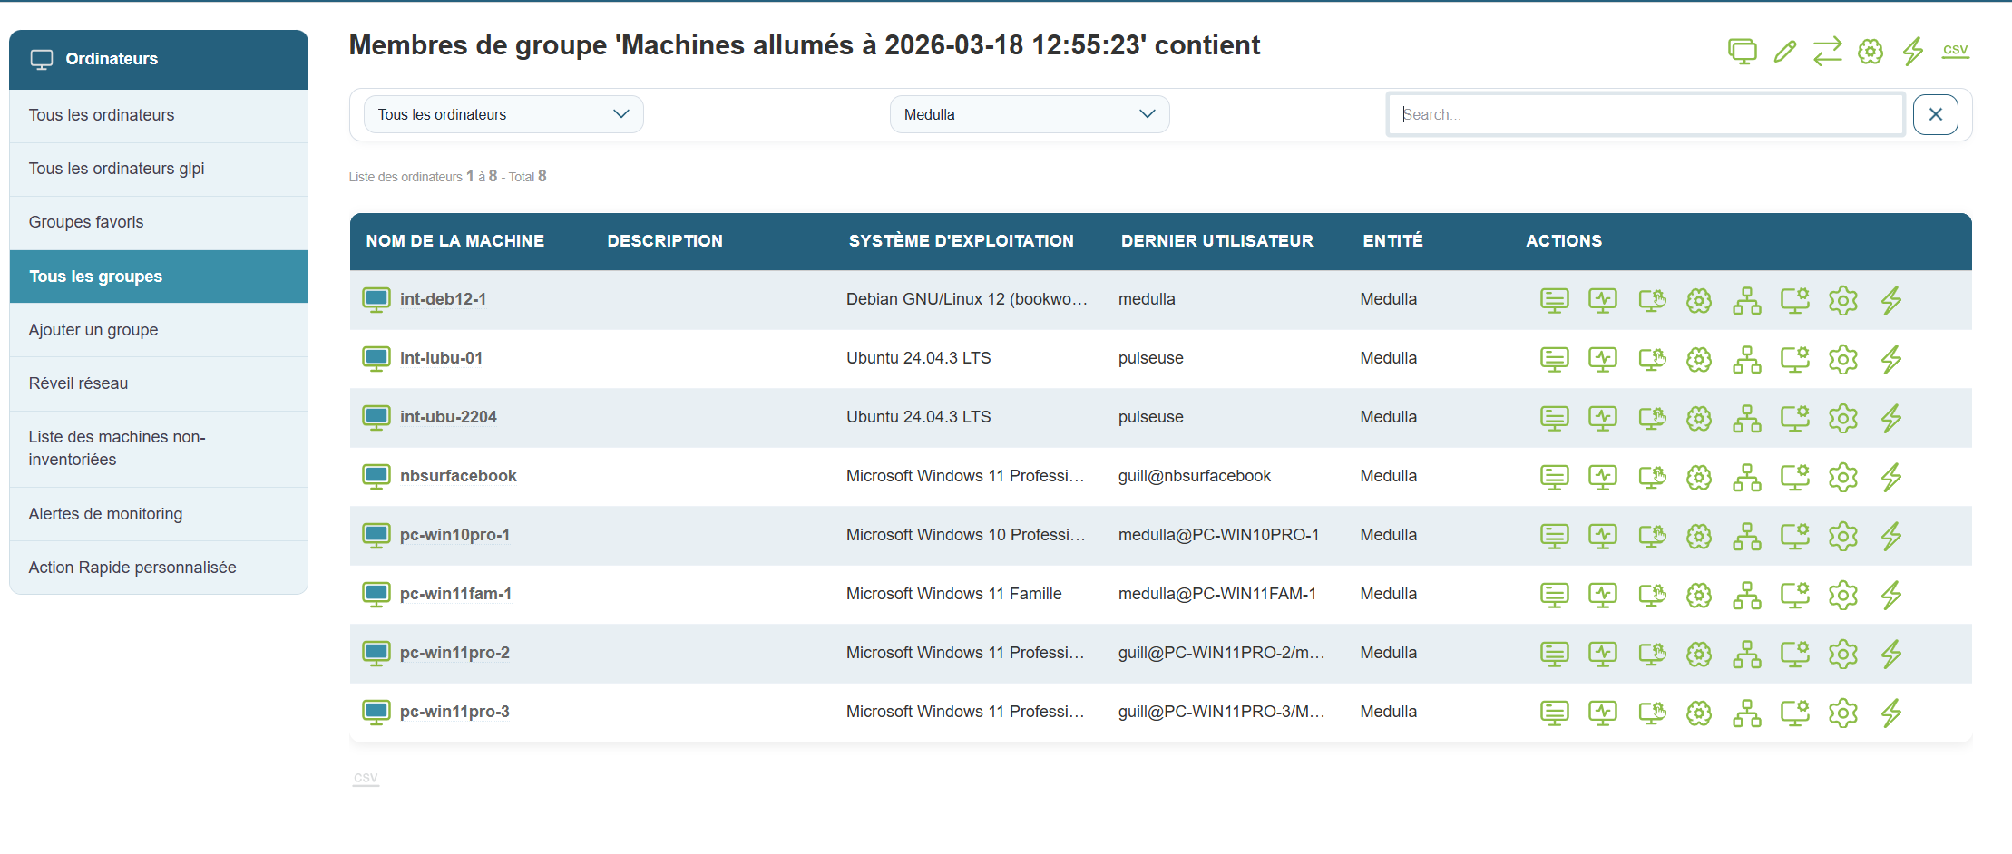Click pencil edit icon in page header
Screen dimensions: 2012x854
click(1784, 52)
